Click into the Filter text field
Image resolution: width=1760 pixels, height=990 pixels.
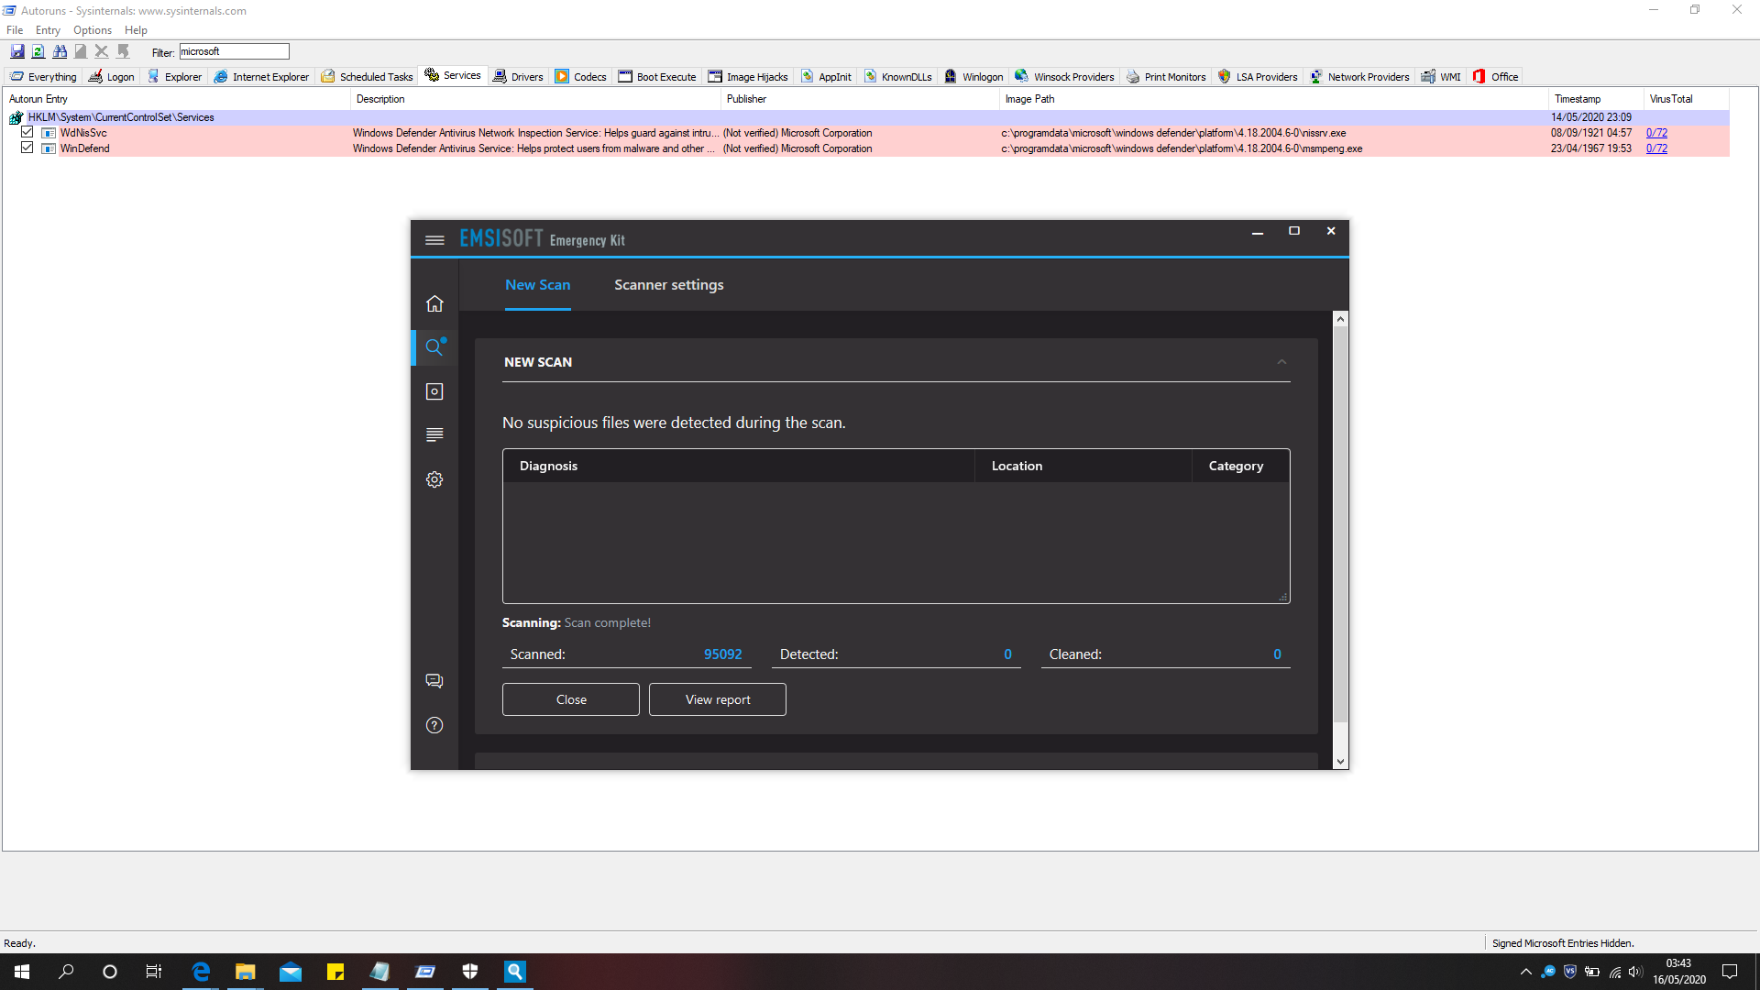234,51
